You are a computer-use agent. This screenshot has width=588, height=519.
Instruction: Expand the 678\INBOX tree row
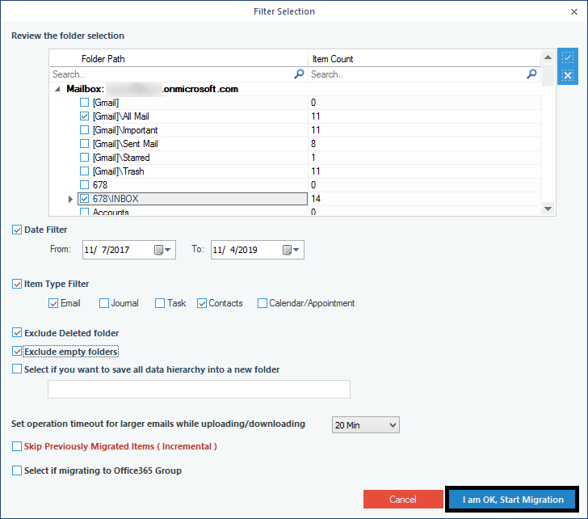point(70,199)
